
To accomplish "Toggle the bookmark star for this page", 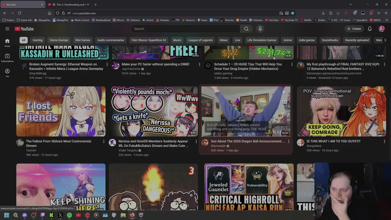I will click(293, 13).
